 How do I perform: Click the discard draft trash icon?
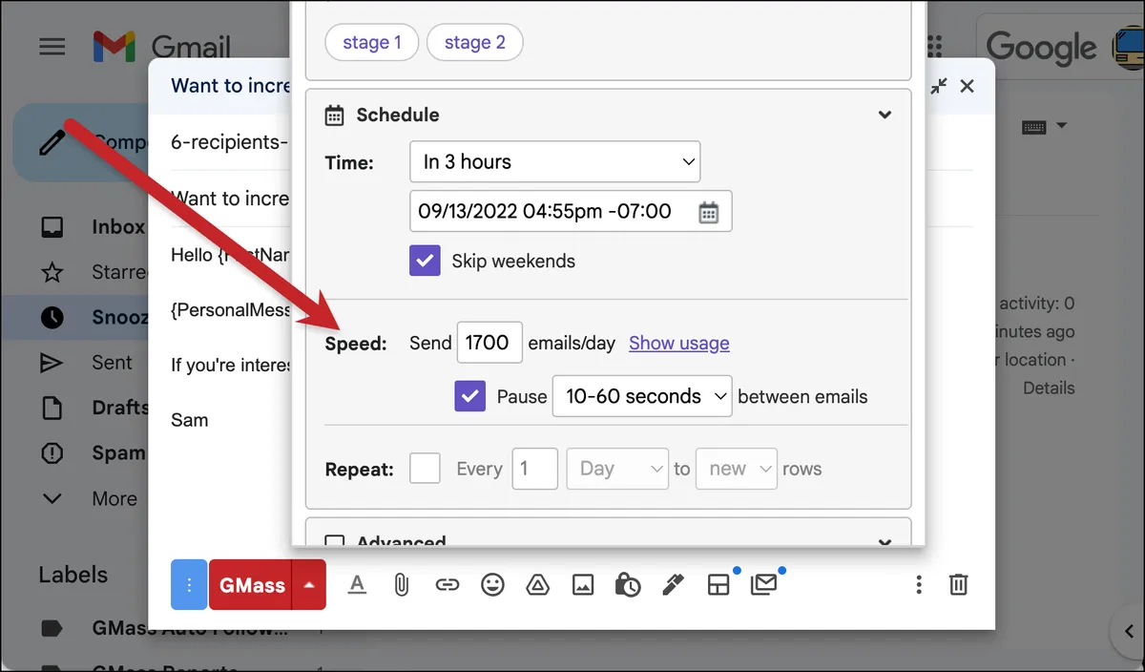point(959,584)
